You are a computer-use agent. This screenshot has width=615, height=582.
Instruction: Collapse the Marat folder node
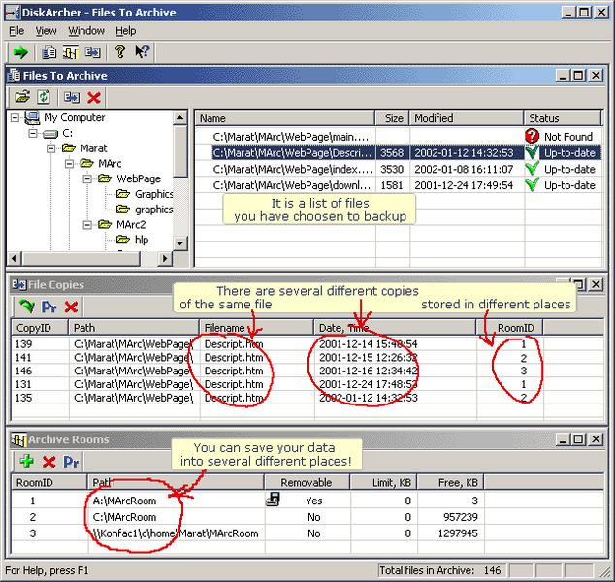pos(51,148)
